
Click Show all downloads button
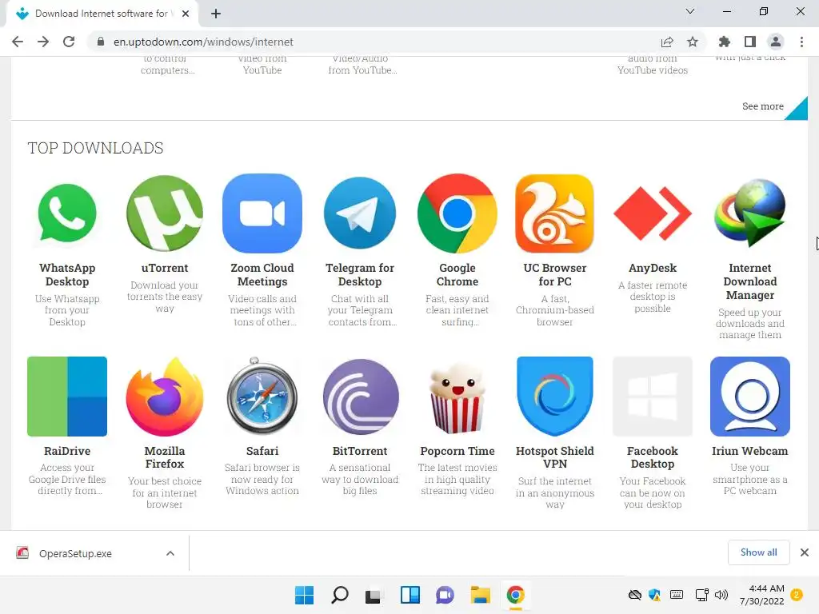point(758,552)
